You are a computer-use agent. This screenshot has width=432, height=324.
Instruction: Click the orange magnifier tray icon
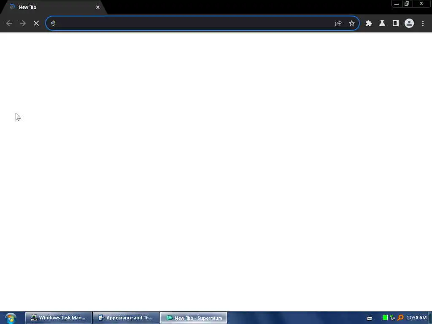tap(401, 318)
